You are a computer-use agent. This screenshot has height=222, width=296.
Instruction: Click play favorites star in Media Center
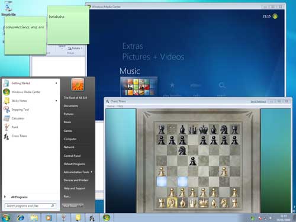[172, 85]
